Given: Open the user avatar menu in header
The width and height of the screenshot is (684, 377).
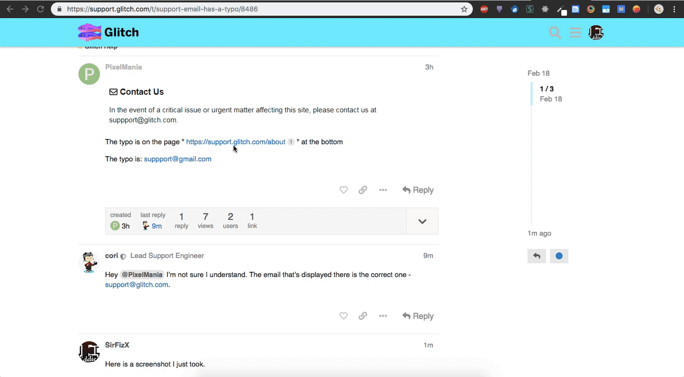Looking at the screenshot, I should coord(596,32).
